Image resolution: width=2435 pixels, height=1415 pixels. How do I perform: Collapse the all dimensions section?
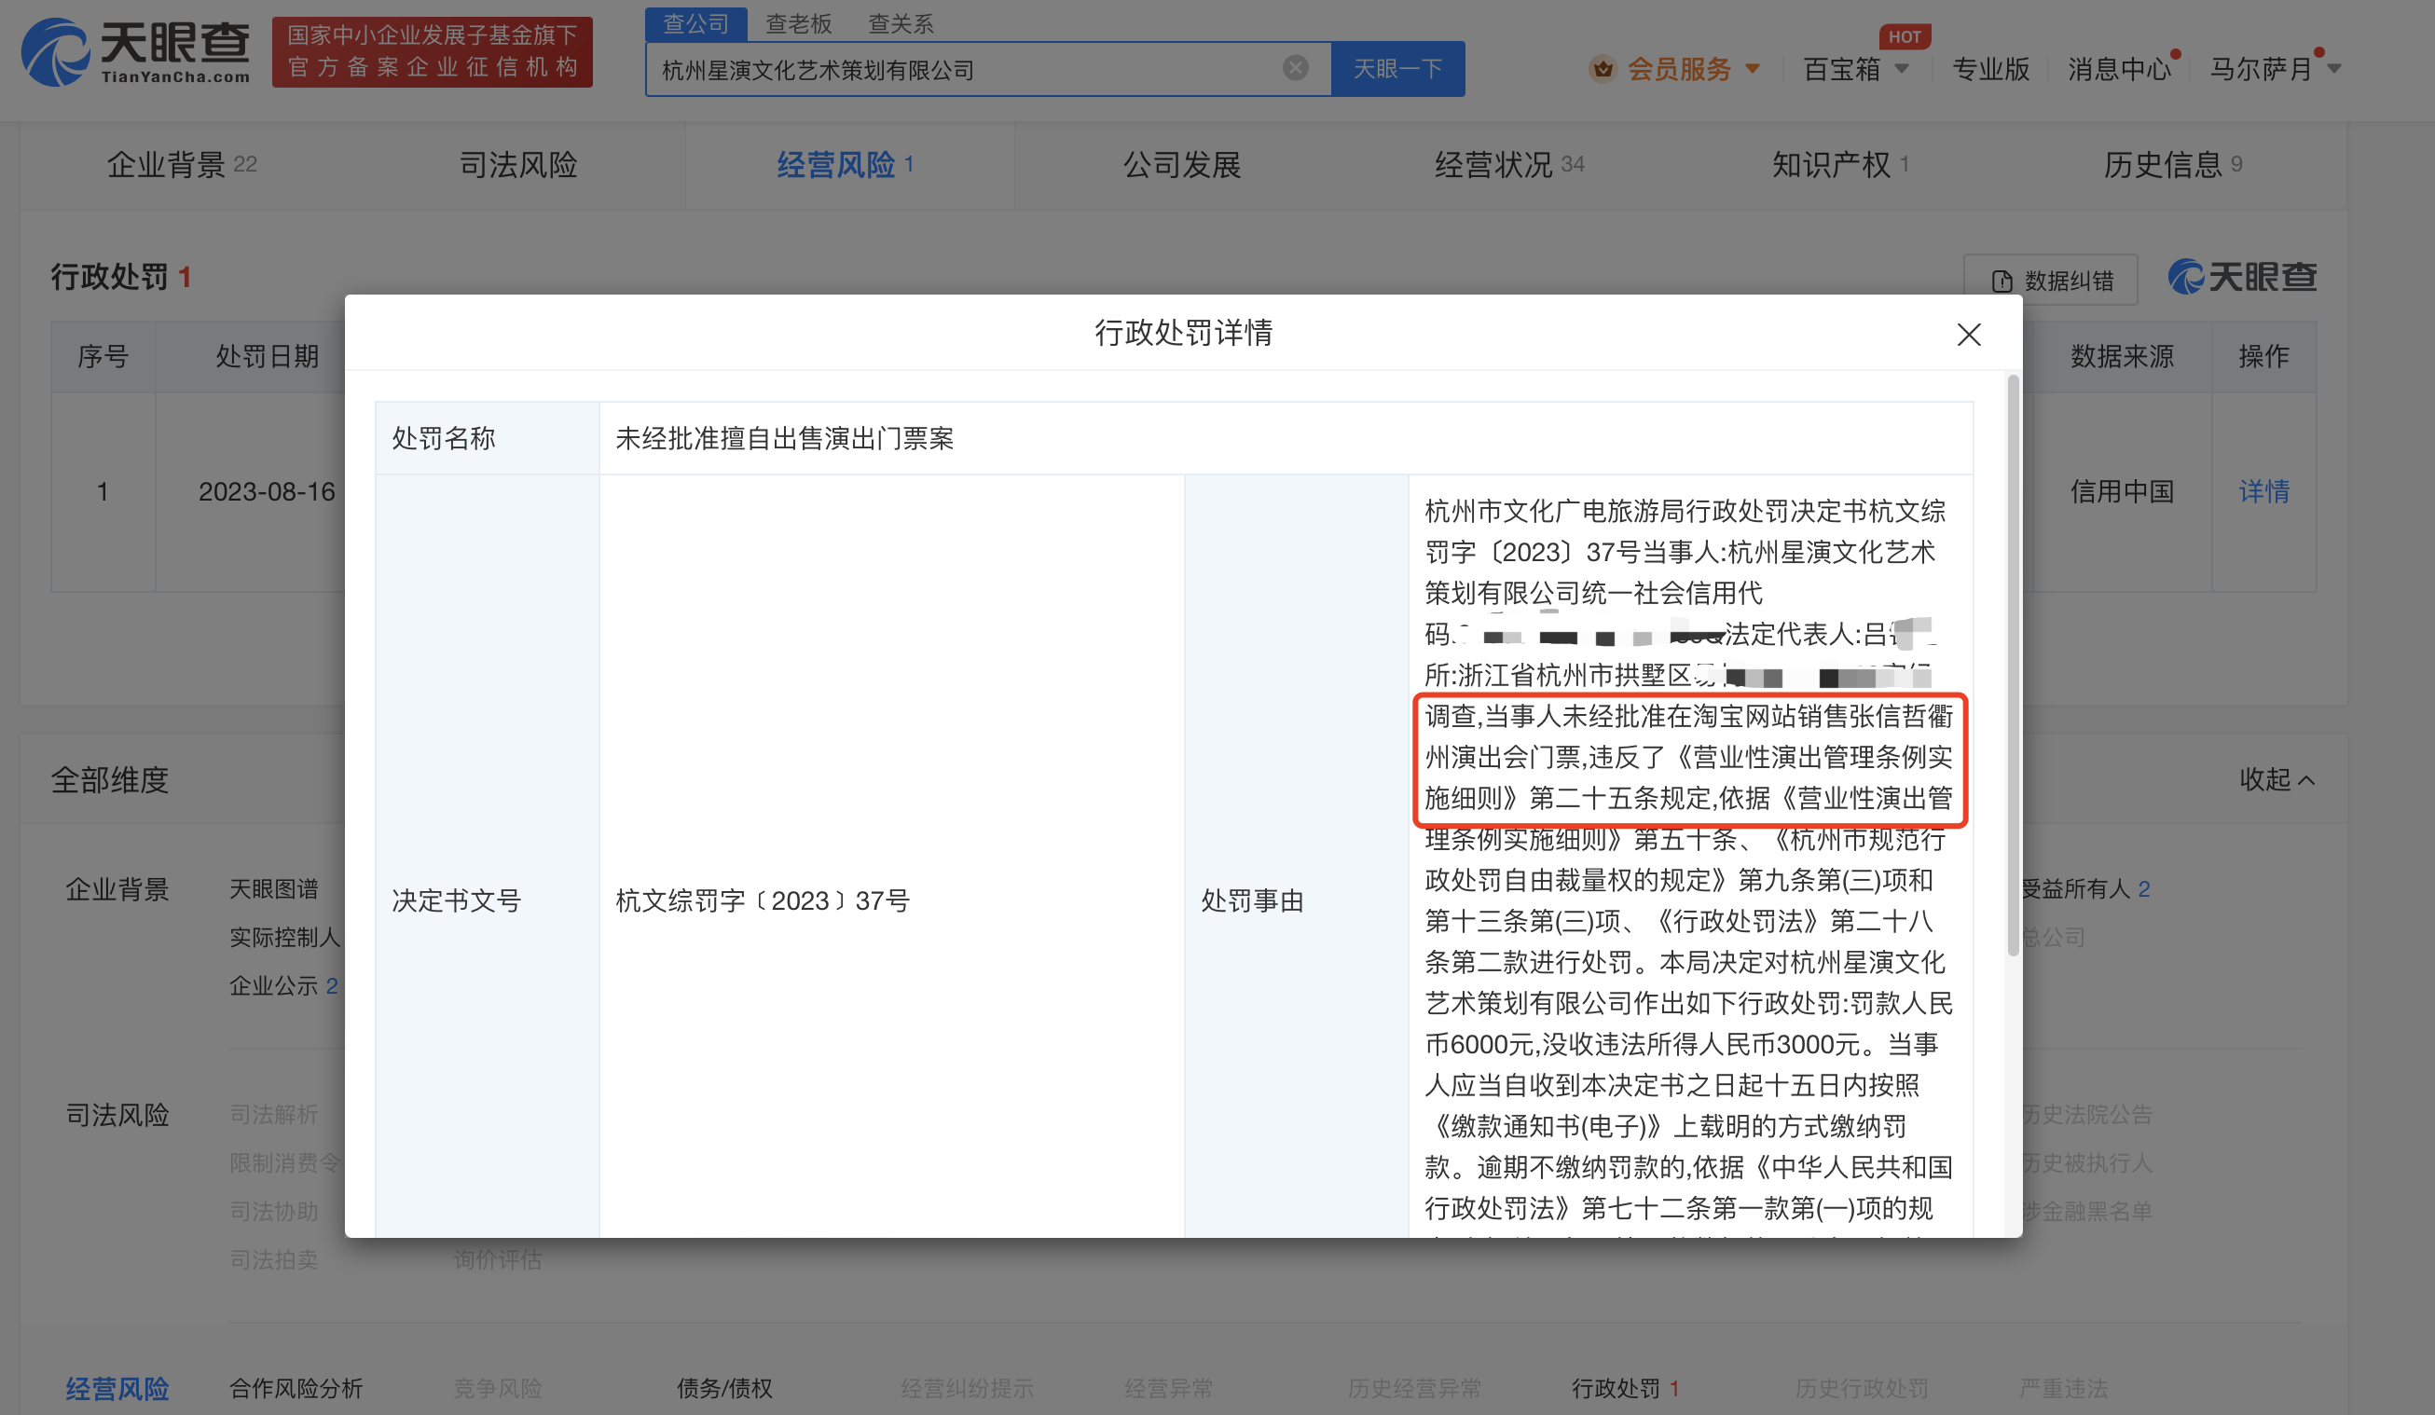pos(2277,779)
